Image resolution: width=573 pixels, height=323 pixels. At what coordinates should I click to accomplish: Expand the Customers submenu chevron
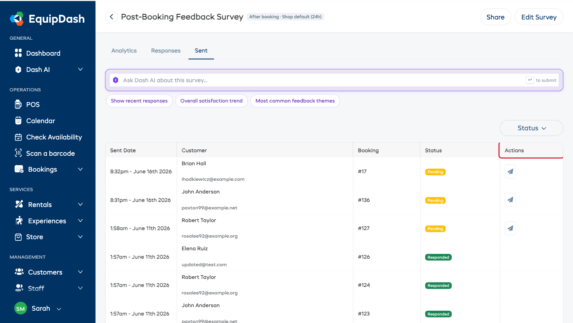(x=80, y=272)
